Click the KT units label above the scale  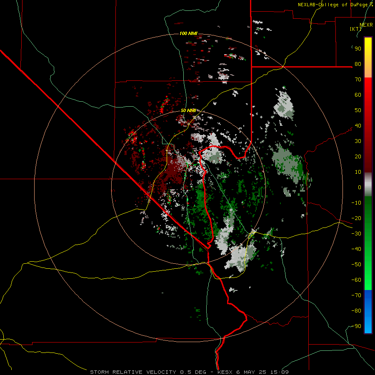(x=356, y=29)
